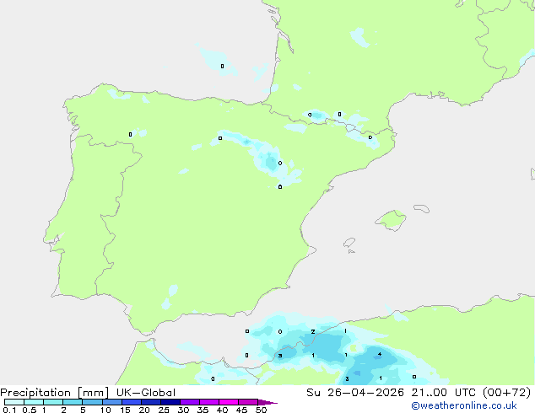Choose the 20–25 mm dark blue swatch
535x413 pixels.
tap(150, 402)
